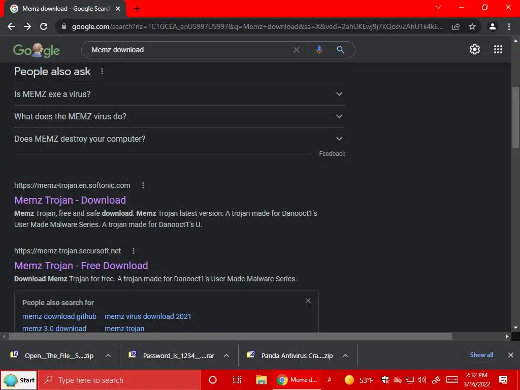Open the Chrome three-dot menu
520x390 pixels.
(x=509, y=26)
